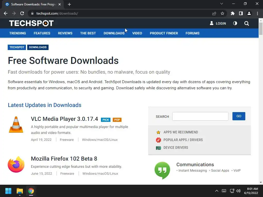
Task: Open the VIDEO menu item
Action: [137, 33]
